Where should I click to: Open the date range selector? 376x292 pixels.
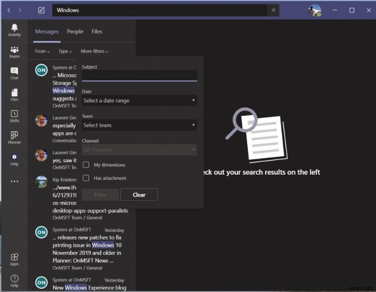[139, 100]
